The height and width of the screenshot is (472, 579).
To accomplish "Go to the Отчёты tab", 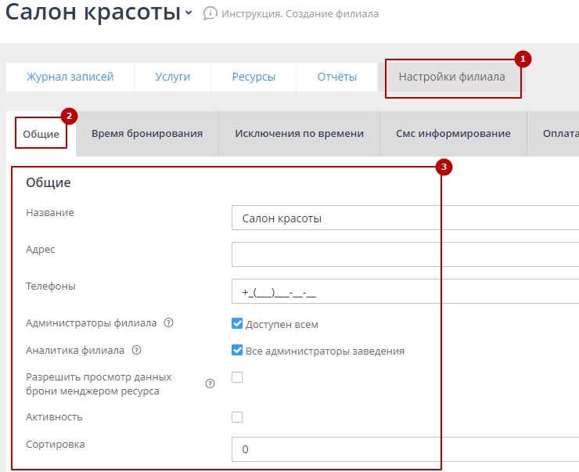I will point(336,77).
